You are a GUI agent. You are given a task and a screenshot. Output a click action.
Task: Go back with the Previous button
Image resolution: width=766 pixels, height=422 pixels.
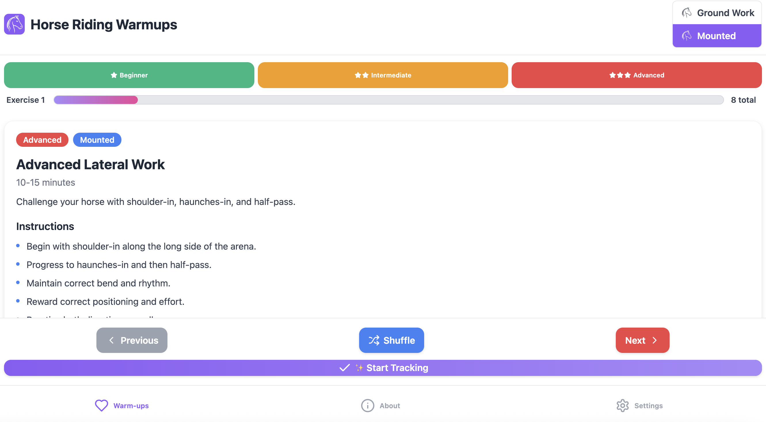132,340
